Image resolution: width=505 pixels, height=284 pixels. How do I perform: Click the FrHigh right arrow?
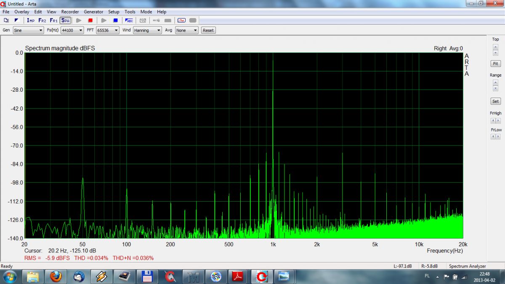point(498,121)
